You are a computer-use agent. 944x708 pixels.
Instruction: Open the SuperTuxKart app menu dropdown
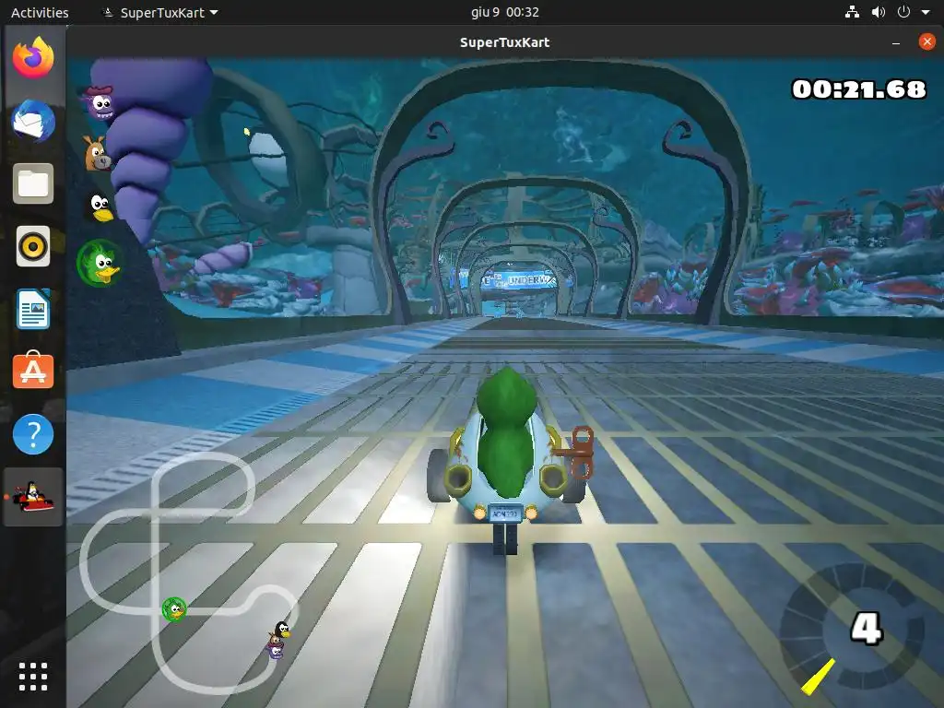click(x=160, y=13)
